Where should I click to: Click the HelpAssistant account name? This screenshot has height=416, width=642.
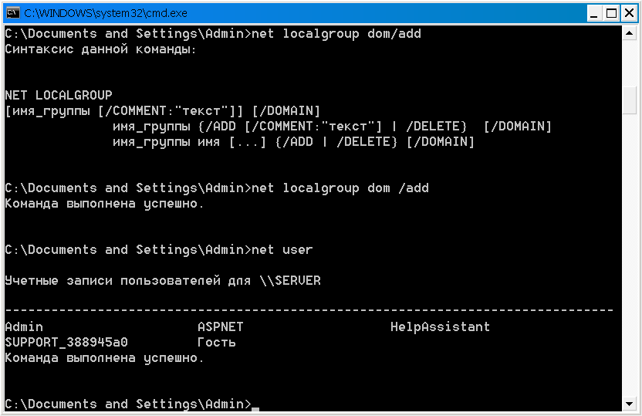tap(440, 326)
